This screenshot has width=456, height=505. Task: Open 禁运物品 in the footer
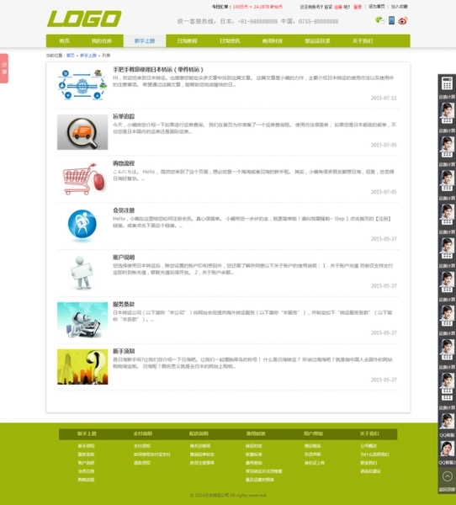point(312,446)
